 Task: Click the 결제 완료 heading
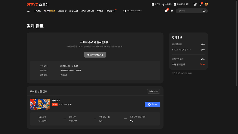coord(35,26)
